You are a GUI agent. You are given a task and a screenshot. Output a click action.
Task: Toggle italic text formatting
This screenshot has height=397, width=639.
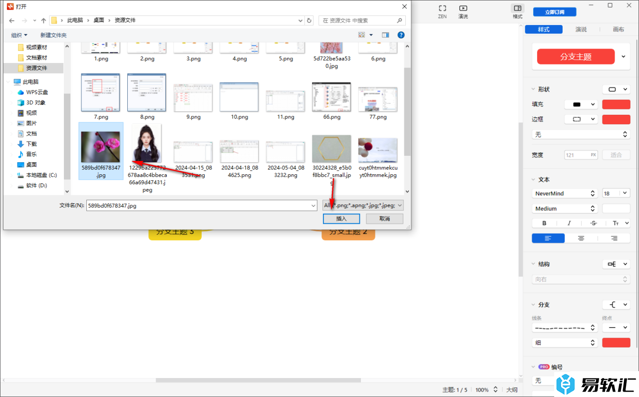[x=569, y=223]
